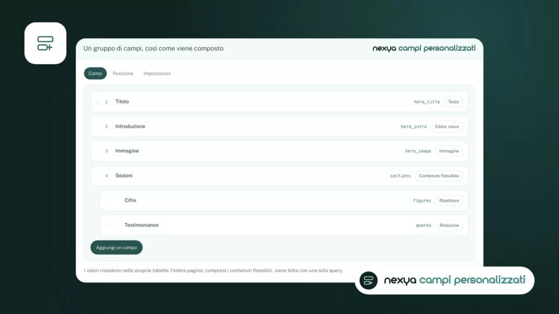Select the Testimonianze sub-field label
Image resolution: width=559 pixels, height=314 pixels.
tap(141, 225)
